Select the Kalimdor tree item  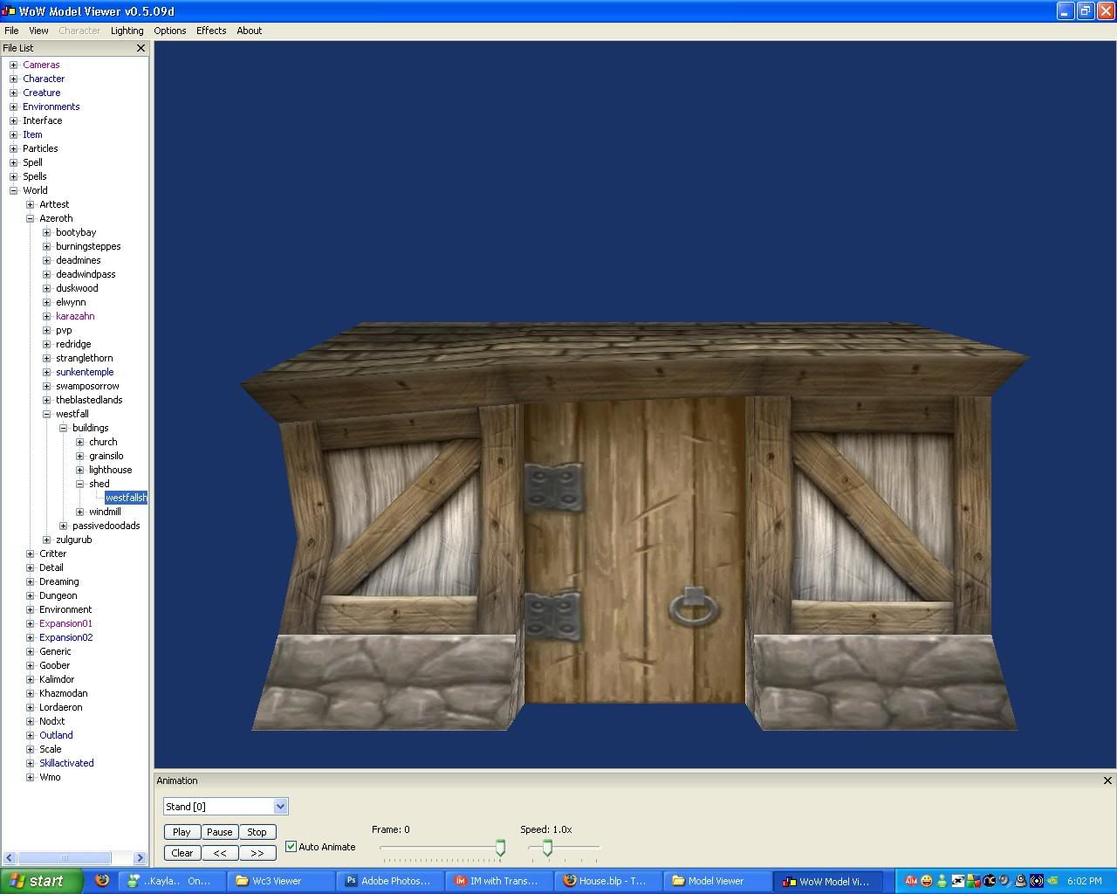pyautogui.click(x=57, y=679)
